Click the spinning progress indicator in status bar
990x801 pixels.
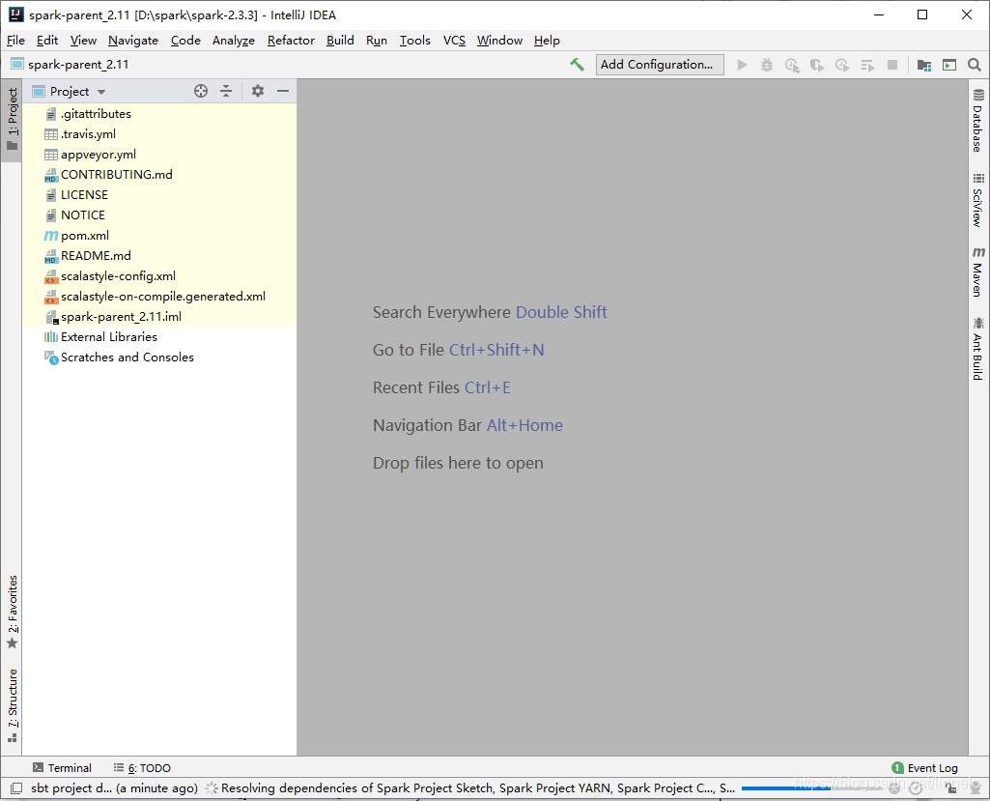(212, 787)
